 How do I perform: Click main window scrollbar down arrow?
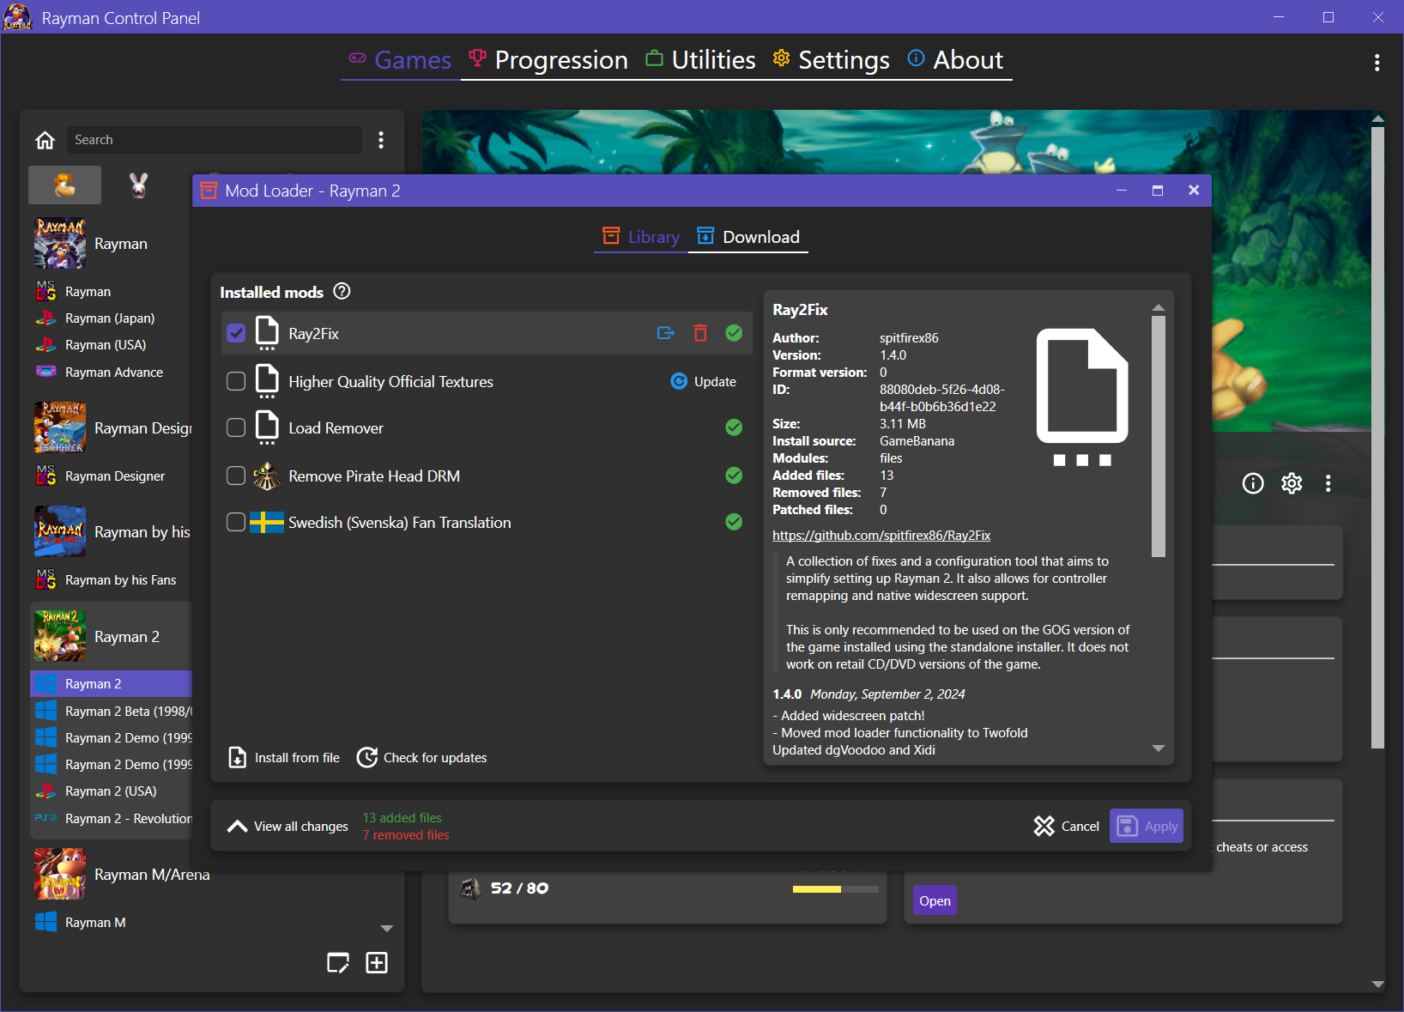1377,985
